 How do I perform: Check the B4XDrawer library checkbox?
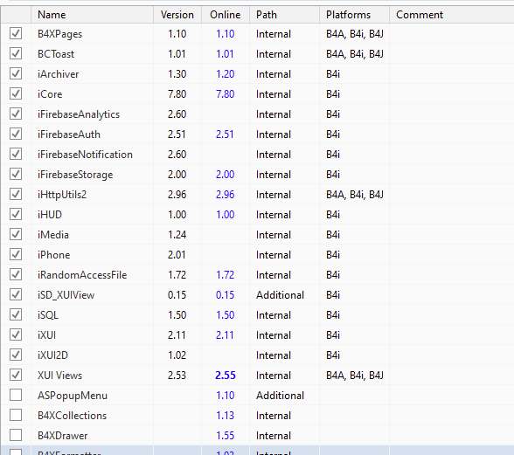click(16, 435)
